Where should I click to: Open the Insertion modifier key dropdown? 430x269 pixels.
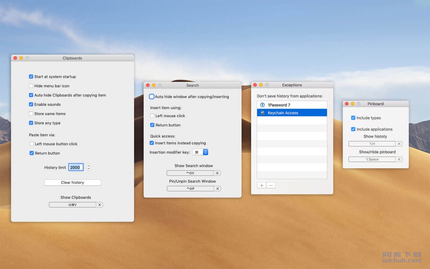[200, 152]
